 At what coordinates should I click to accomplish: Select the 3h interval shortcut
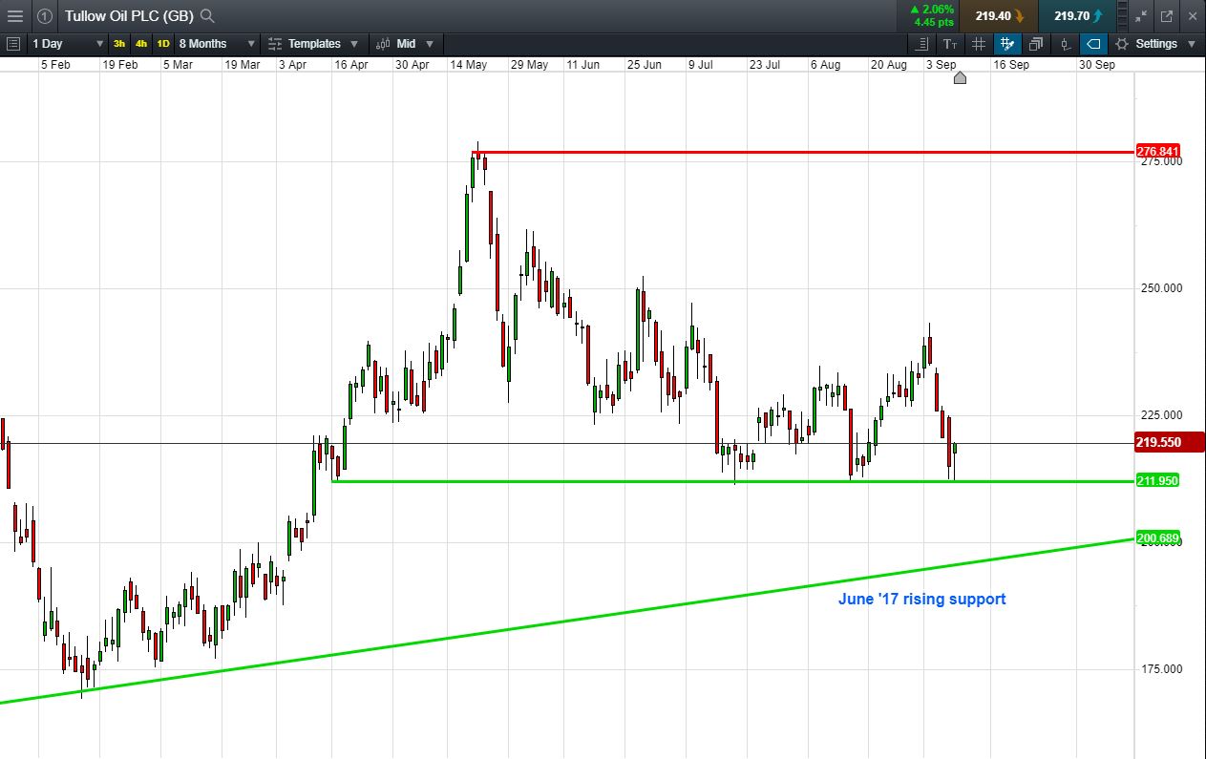tap(119, 44)
